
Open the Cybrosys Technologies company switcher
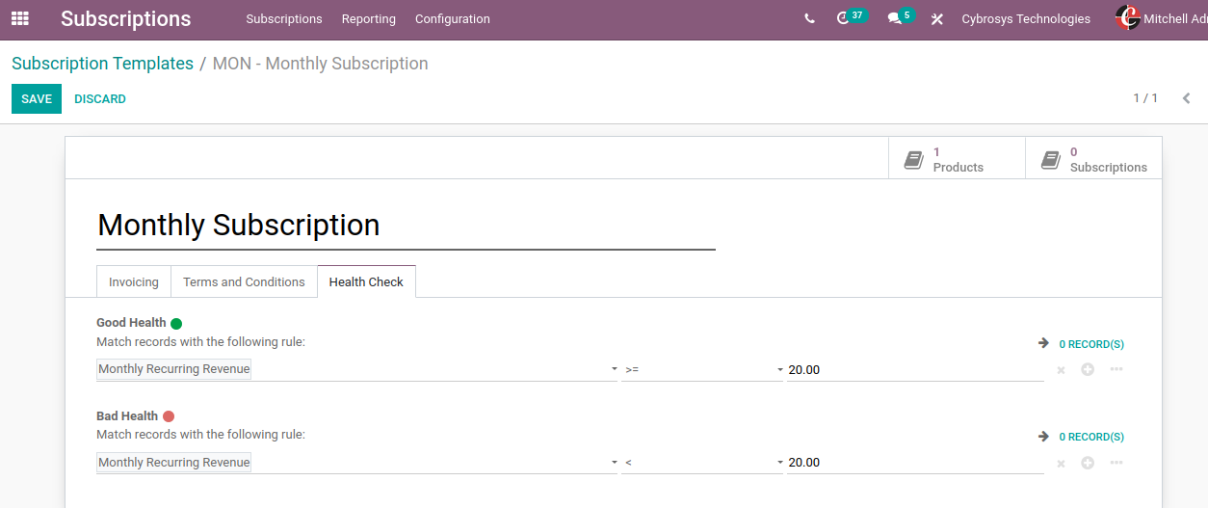(1026, 19)
